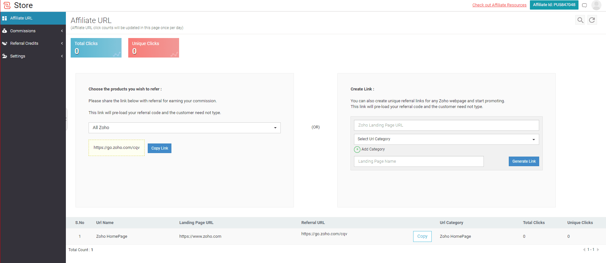
Task: Go to previous page arrow in pagination
Action: coord(584,250)
